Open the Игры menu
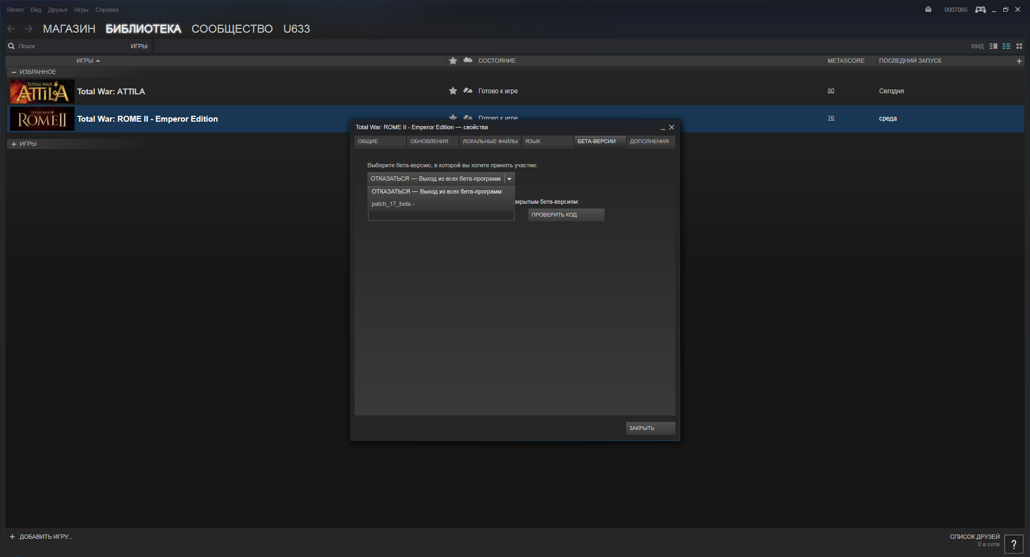Image resolution: width=1030 pixels, height=557 pixels. 82,10
